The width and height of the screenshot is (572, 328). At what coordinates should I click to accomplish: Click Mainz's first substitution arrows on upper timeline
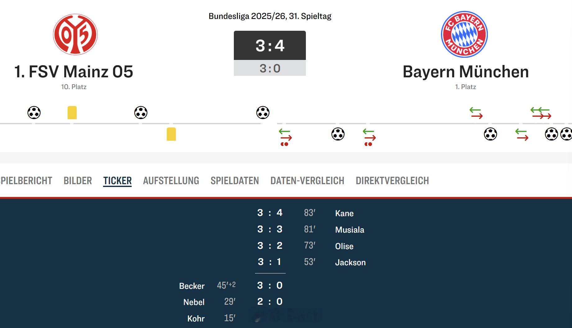(476, 113)
